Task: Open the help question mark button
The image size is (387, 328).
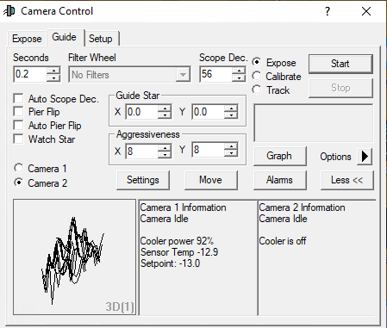Action: (x=328, y=11)
